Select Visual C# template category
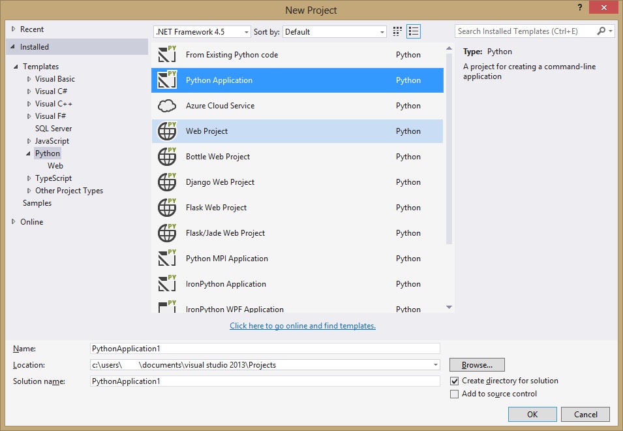 point(52,91)
